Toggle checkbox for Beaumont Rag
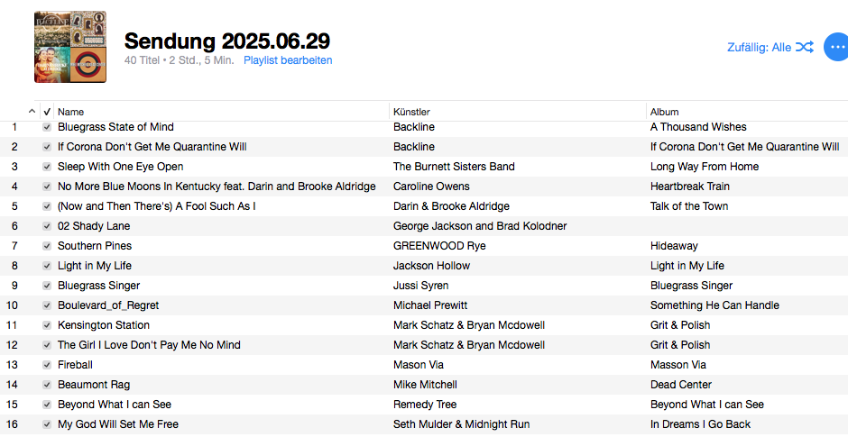This screenshot has width=848, height=437. [47, 385]
